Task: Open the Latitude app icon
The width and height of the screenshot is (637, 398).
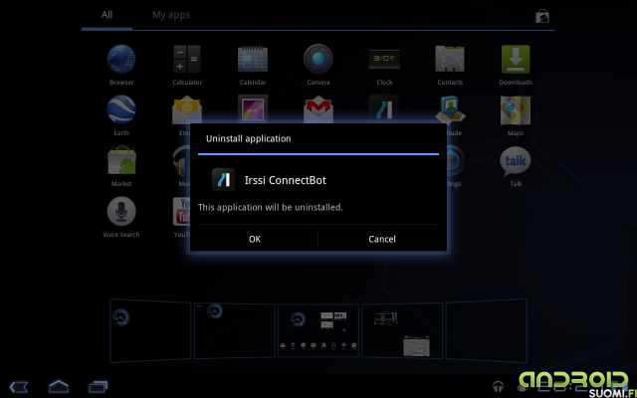Action: click(450, 109)
